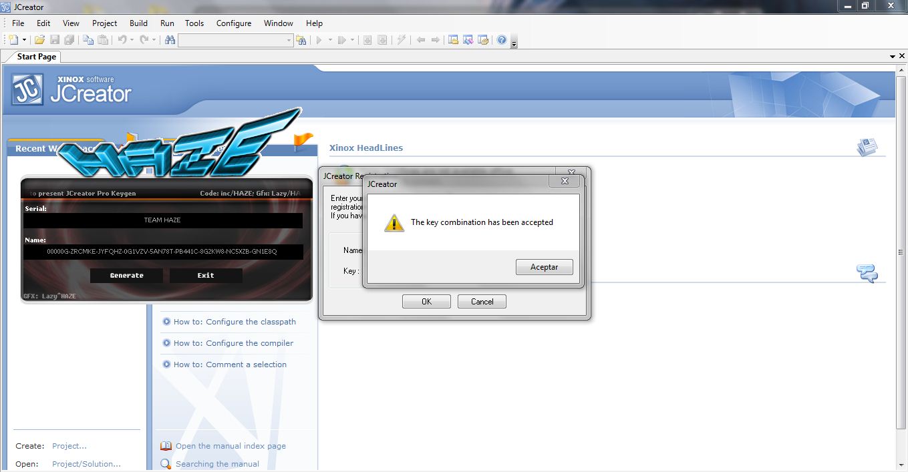Click OK in the registration dialog

[426, 301]
